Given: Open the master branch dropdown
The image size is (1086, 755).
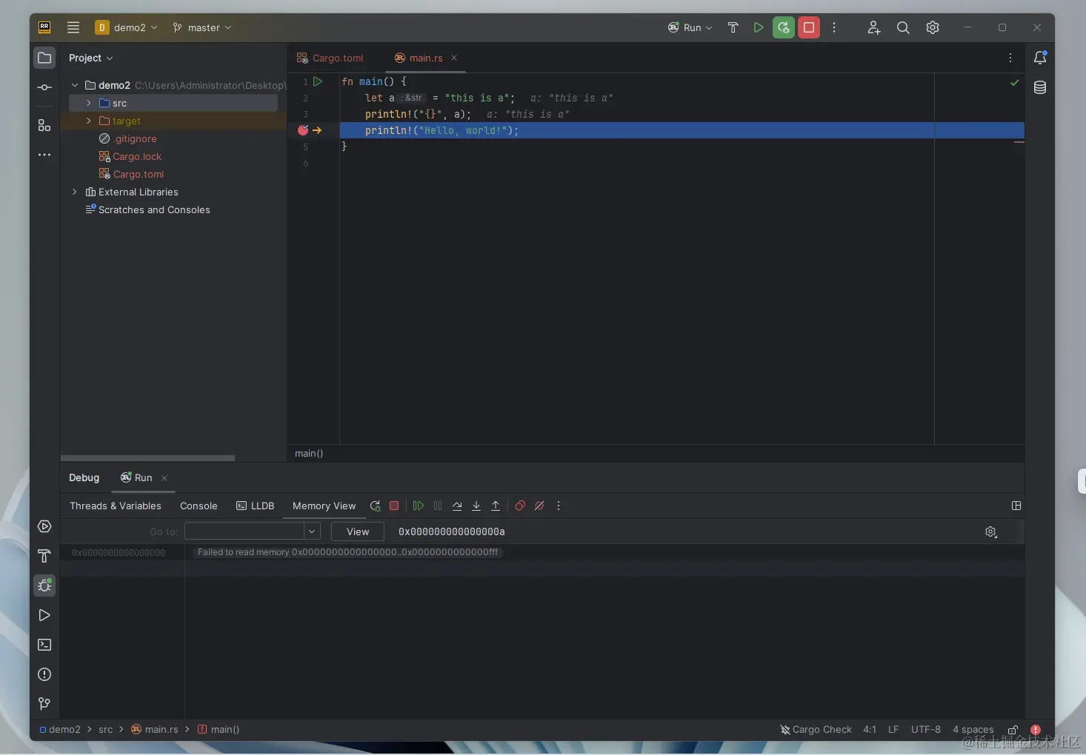Looking at the screenshot, I should point(202,27).
